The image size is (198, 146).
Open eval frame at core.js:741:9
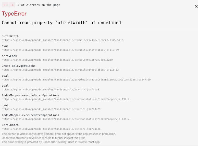tap(50, 89)
